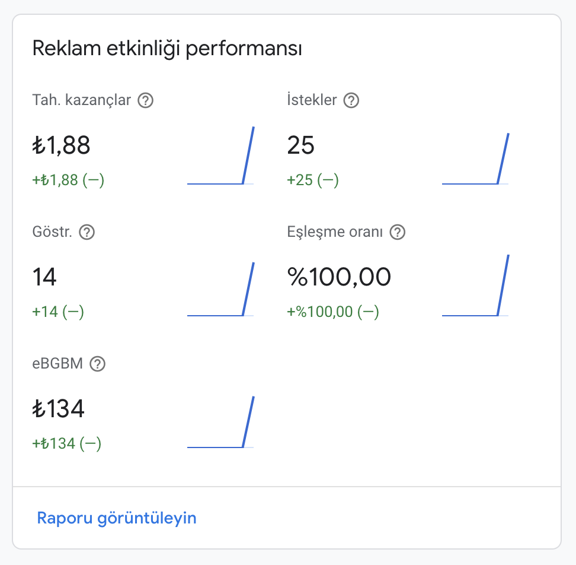Click the ₺1,88 earnings value
576x565 pixels.
click(62, 145)
